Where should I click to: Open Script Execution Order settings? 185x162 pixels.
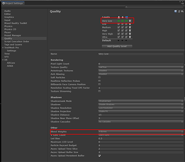[17, 42]
